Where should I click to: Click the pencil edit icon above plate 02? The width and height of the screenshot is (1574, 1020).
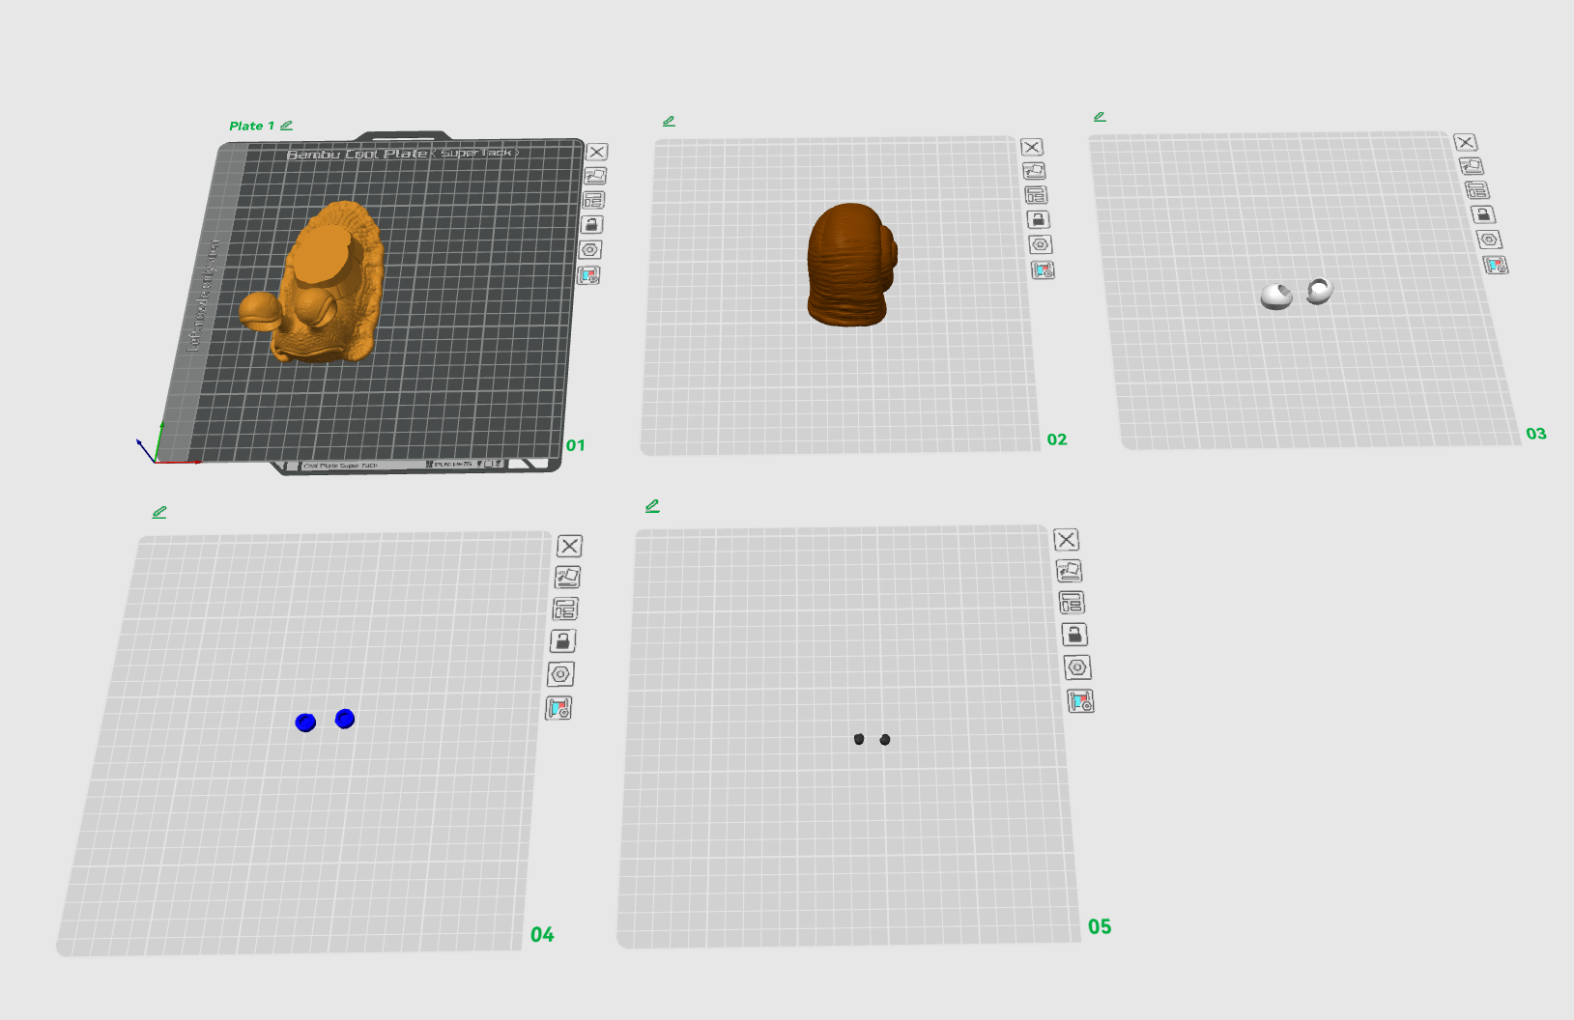pos(669,121)
